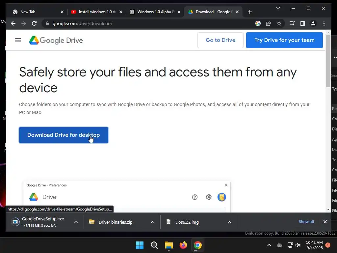Click Try Drive for your team
Screen dimensions: 337x253
tap(284, 40)
